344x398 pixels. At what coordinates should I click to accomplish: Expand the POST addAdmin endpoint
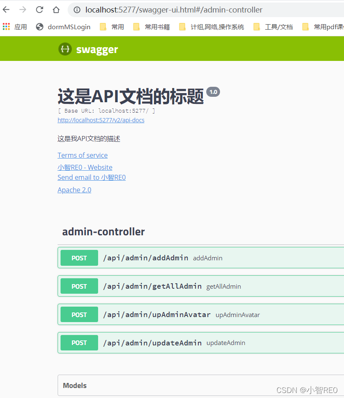pos(201,258)
